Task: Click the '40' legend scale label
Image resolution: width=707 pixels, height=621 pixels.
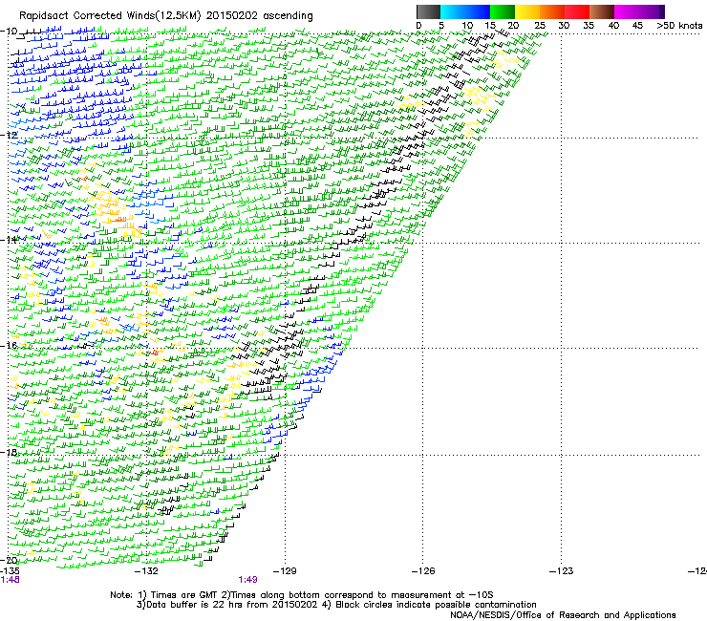Action: coord(613,26)
